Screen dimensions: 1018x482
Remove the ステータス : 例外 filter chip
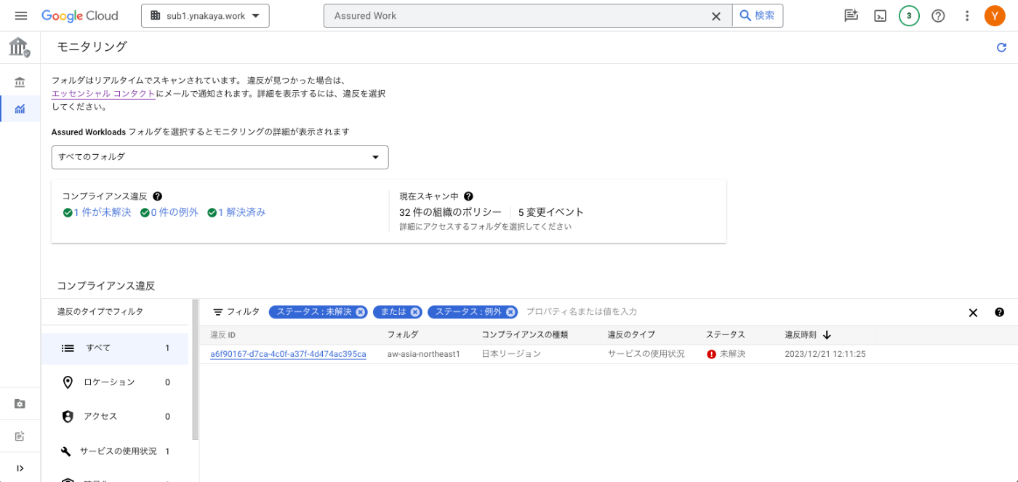point(511,312)
